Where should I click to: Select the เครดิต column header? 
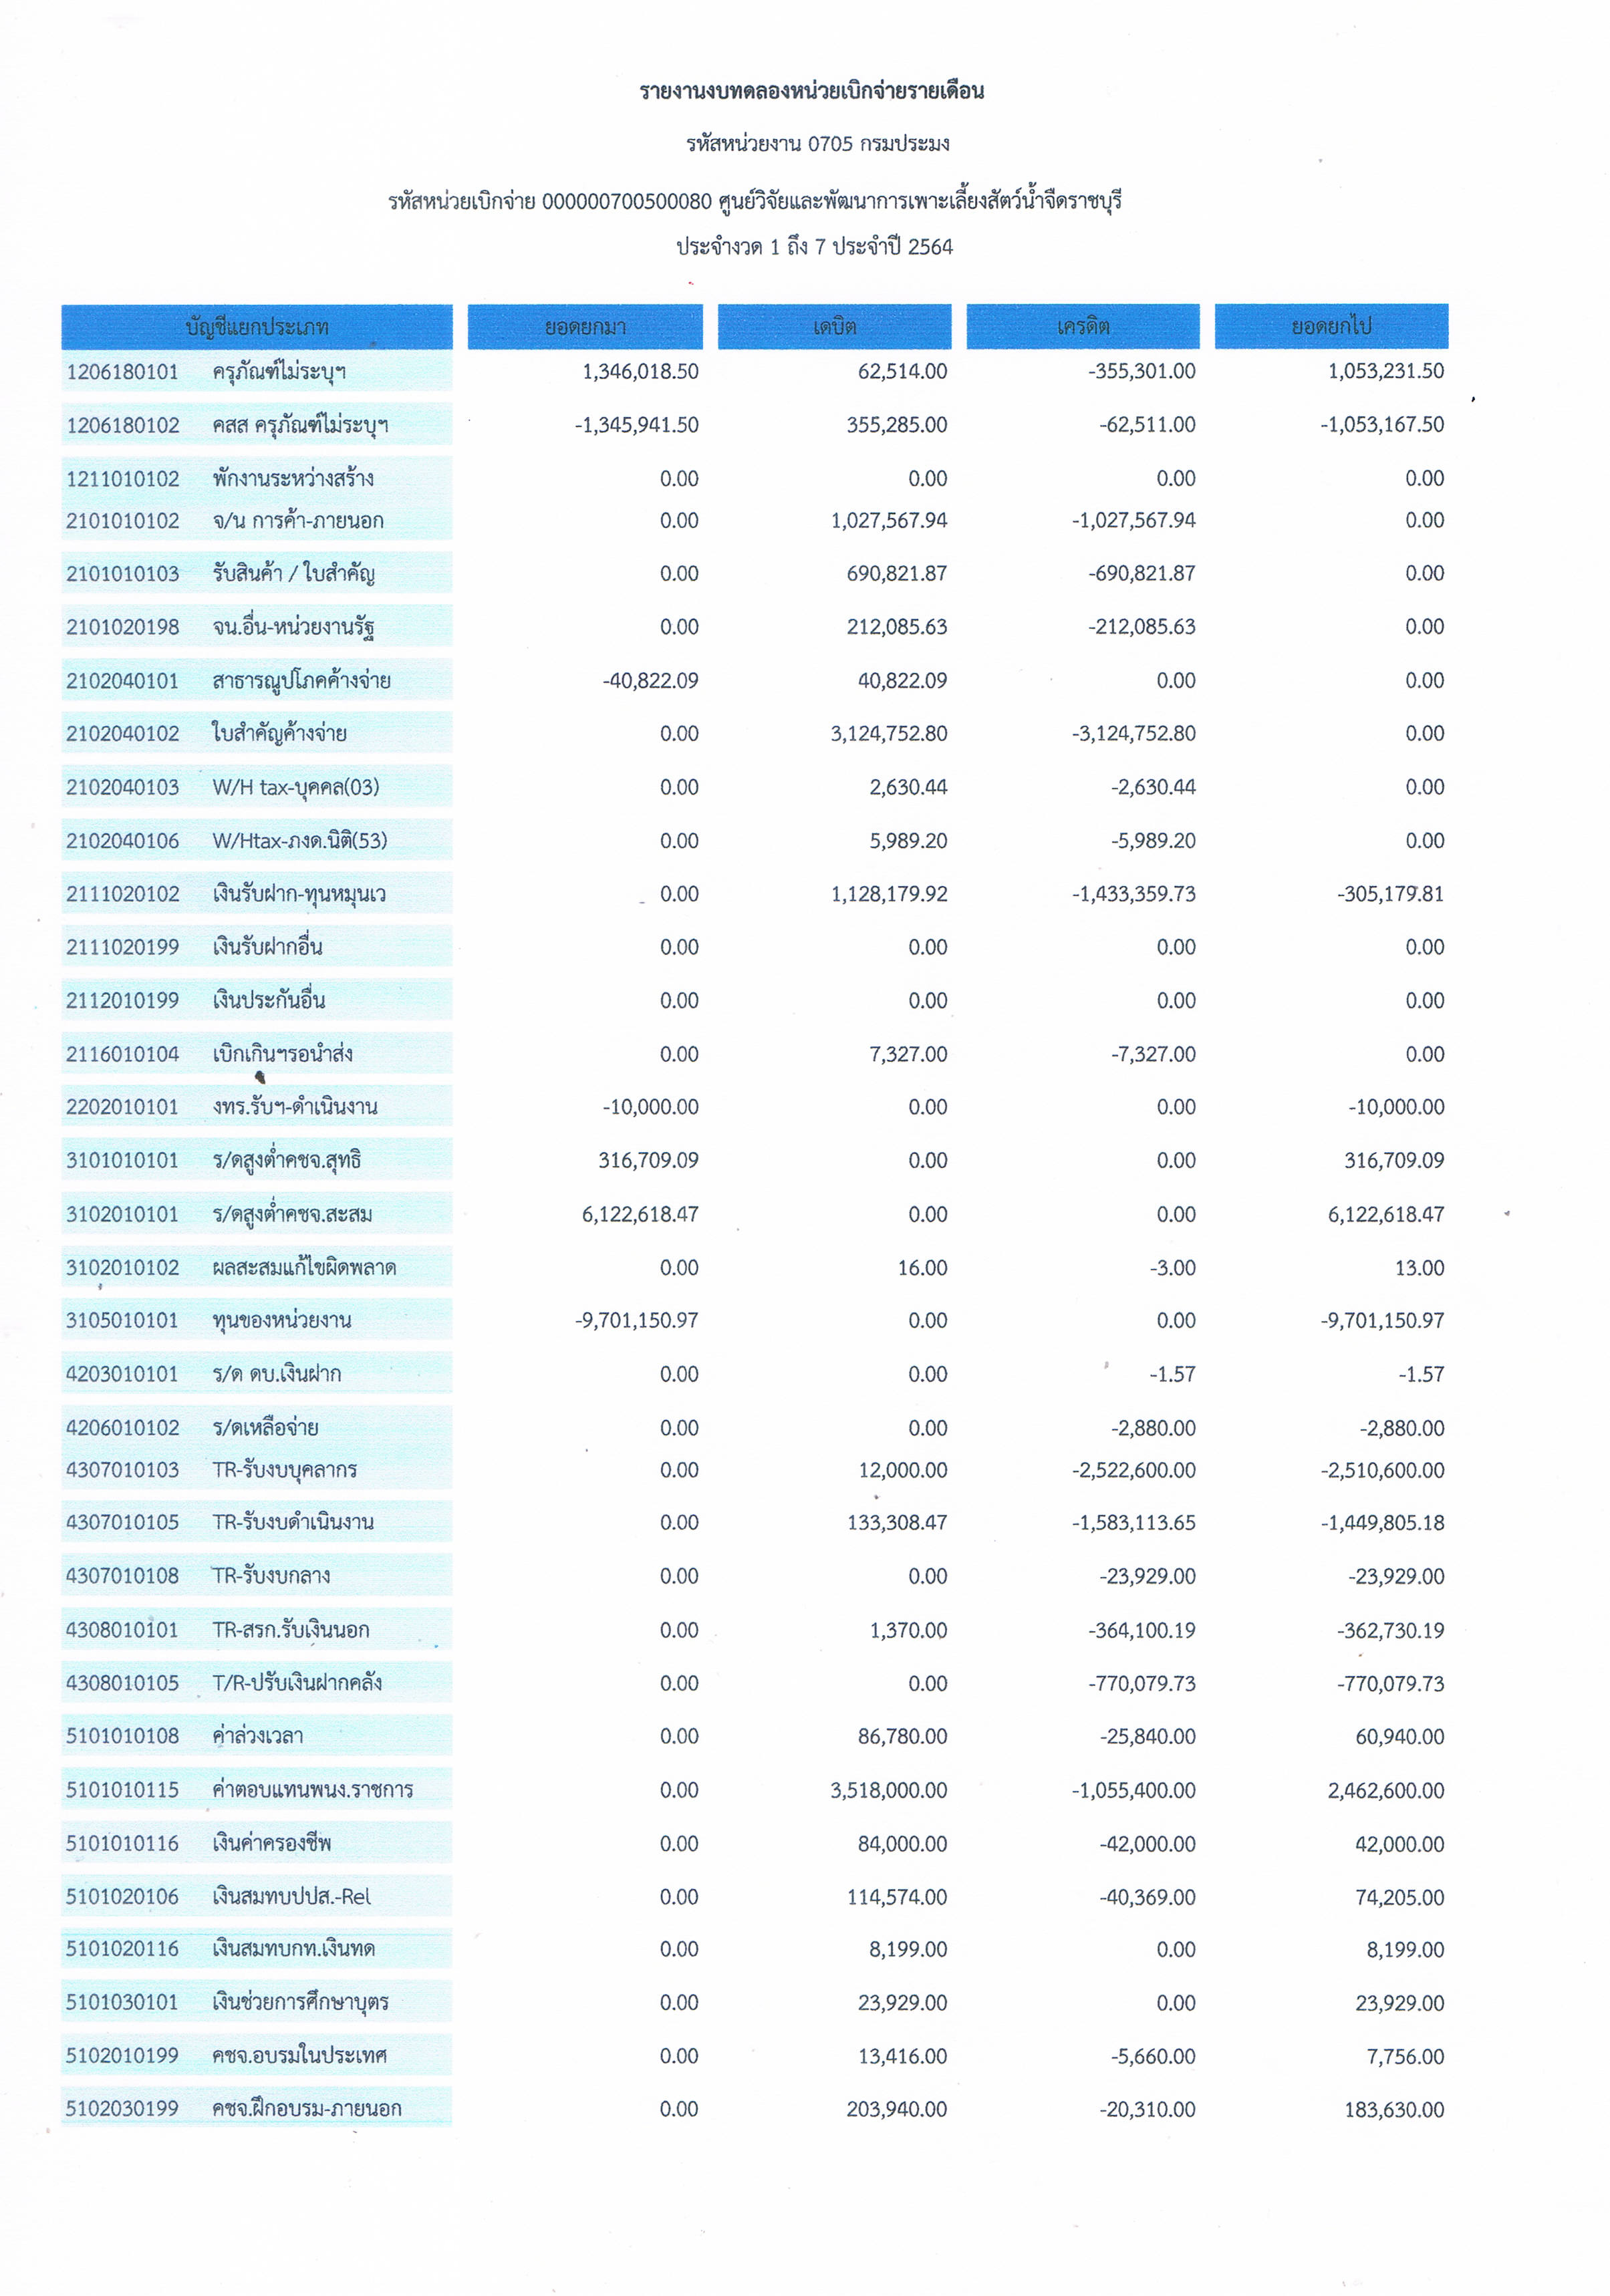coord(1083,327)
